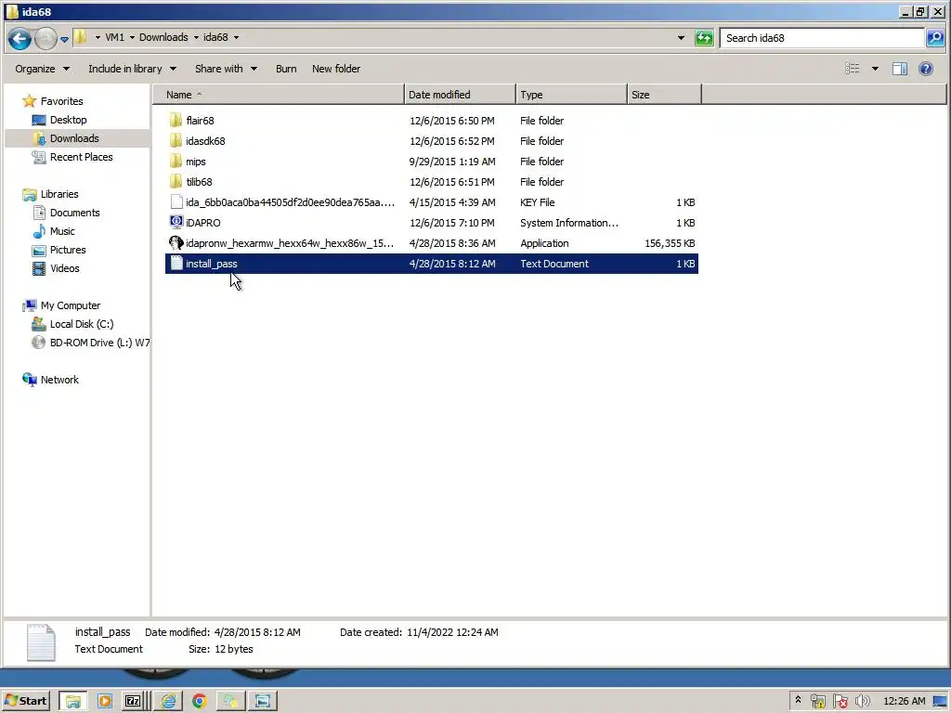Screen dimensions: 951x713
Task: Select the iDAPRO system information file icon
Action: tap(176, 223)
